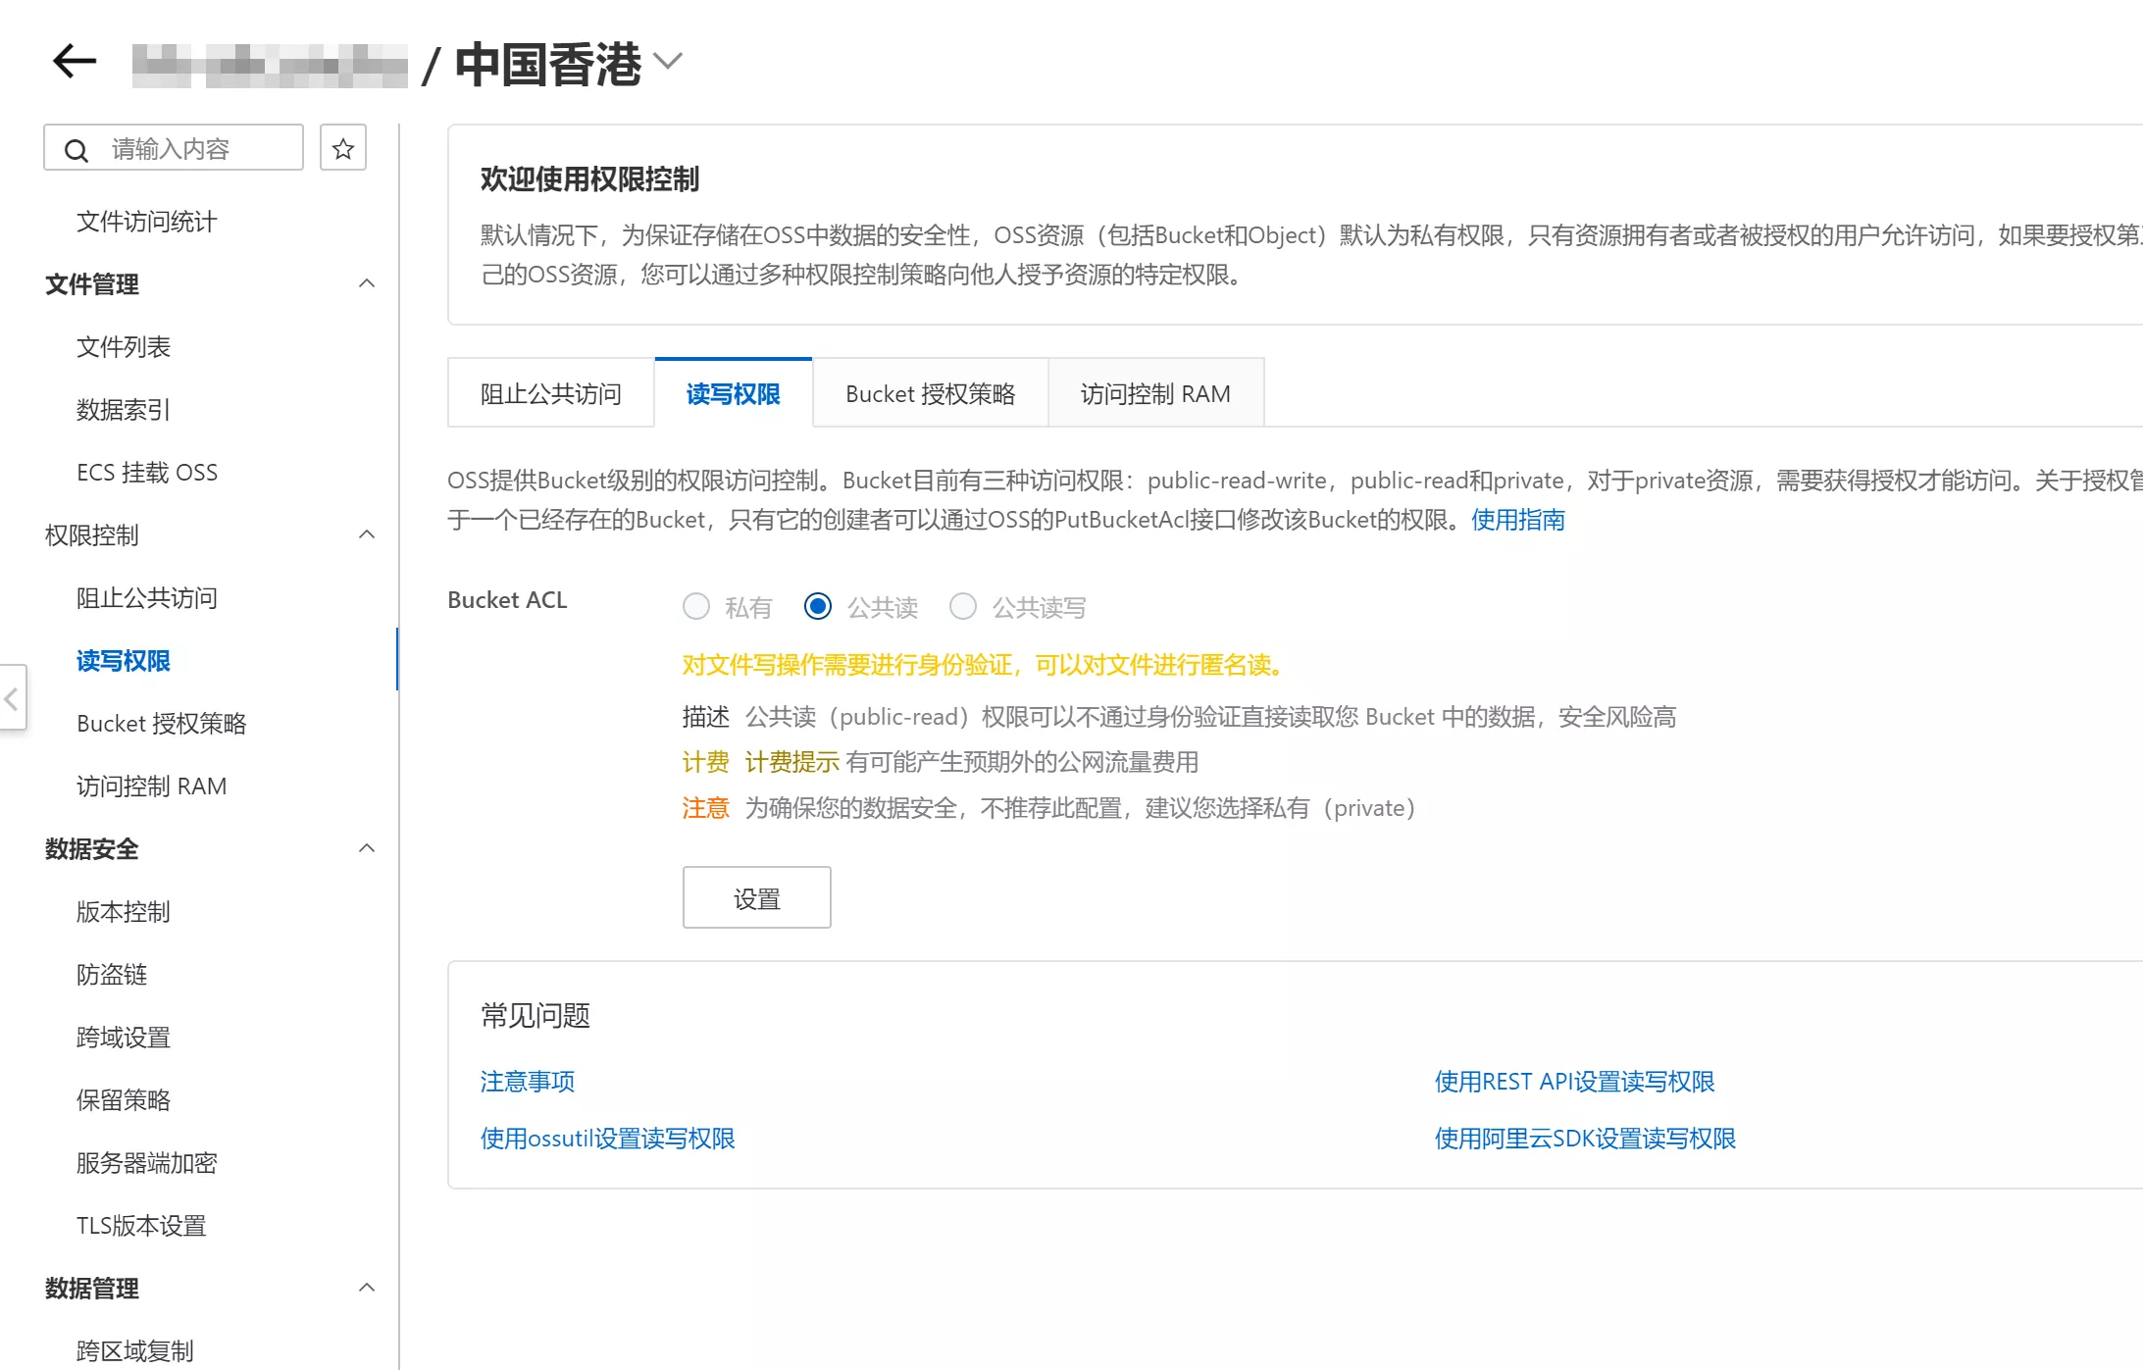Image resolution: width=2143 pixels, height=1370 pixels.
Task: Switch to the 阻止公共访问 tab
Action: [550, 393]
